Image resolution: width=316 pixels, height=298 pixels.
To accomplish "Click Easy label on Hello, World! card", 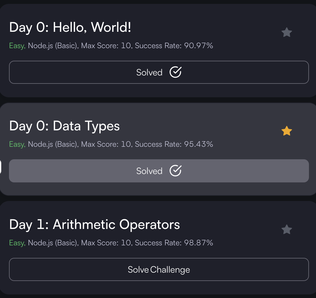I will pos(17,46).
